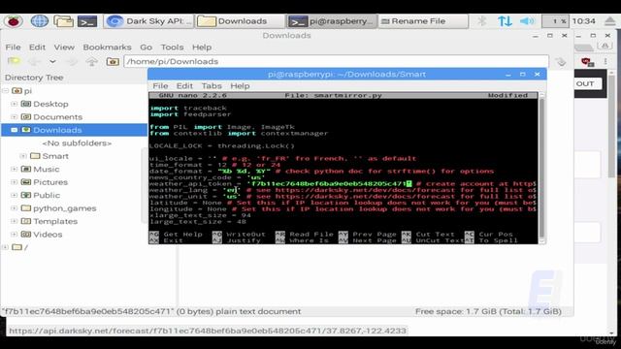621x349 pixels.
Task: Launch the web browser globe icon
Action: tap(39, 21)
